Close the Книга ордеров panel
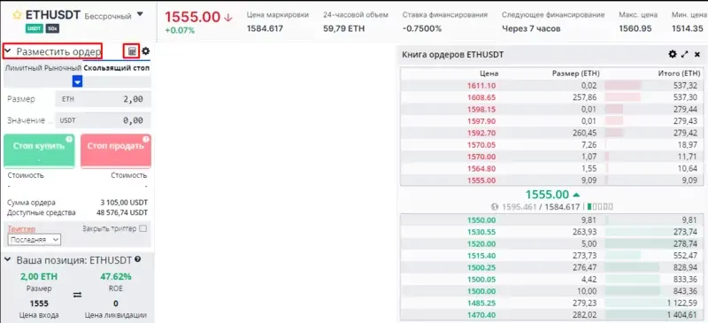The image size is (708, 323). [x=697, y=54]
